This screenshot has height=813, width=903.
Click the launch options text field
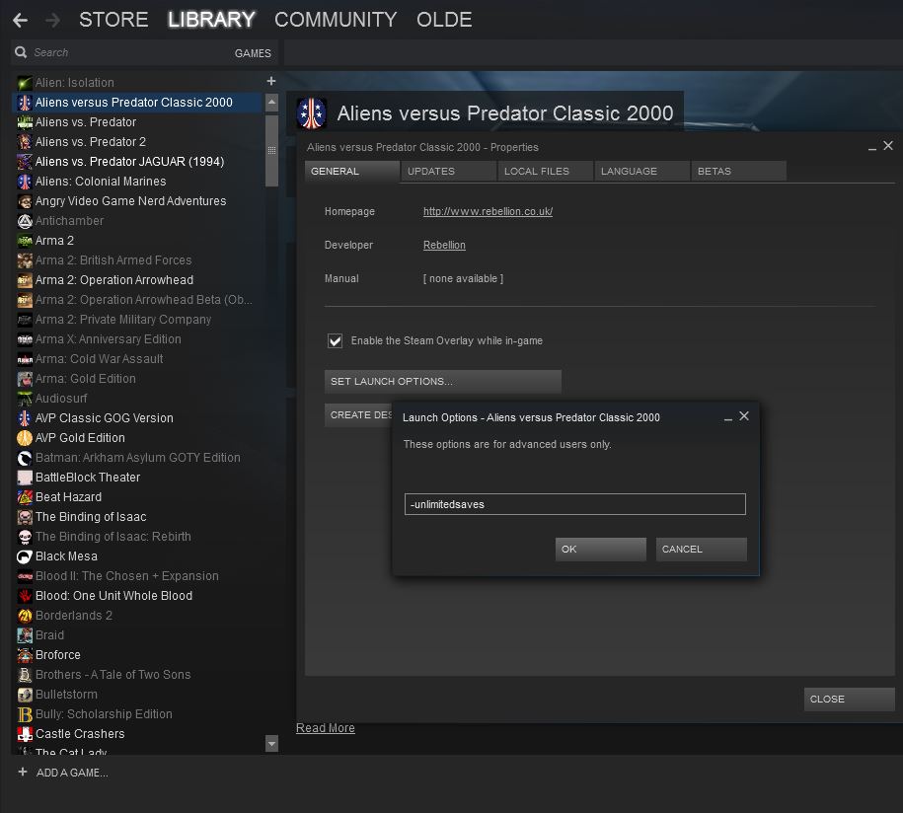pyautogui.click(x=574, y=504)
